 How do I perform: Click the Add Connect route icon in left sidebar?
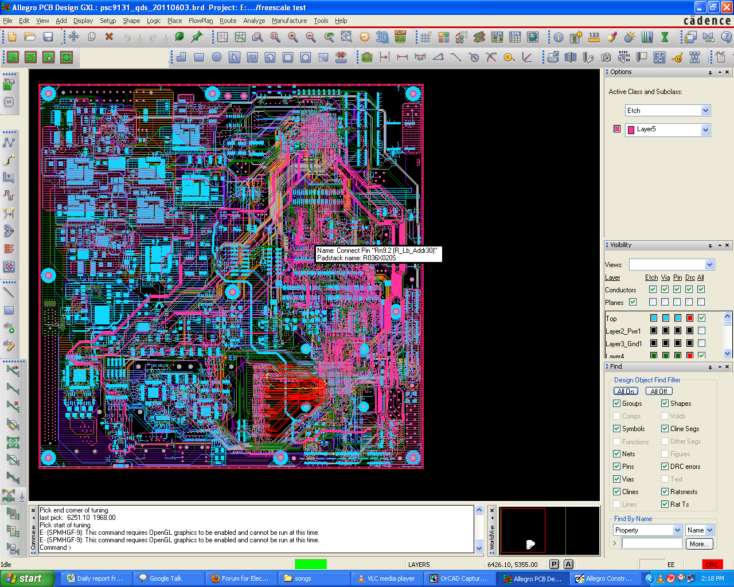click(9, 142)
